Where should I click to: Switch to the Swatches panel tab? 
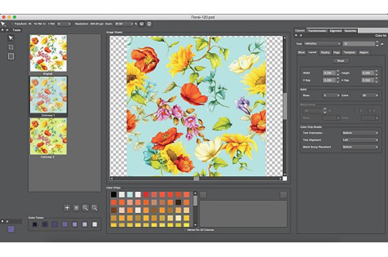pos(350,31)
